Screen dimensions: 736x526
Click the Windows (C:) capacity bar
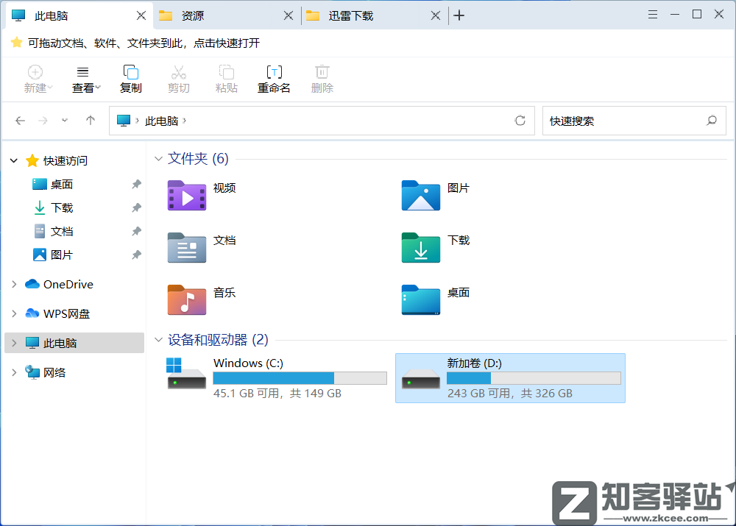pos(300,377)
